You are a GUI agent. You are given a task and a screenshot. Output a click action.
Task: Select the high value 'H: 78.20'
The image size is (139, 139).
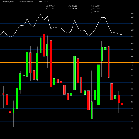73,6
